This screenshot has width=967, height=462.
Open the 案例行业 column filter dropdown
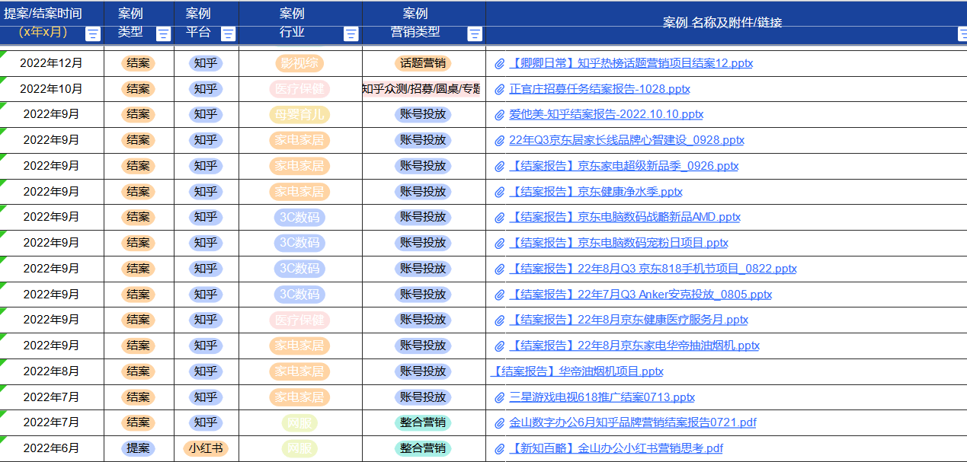(x=351, y=33)
